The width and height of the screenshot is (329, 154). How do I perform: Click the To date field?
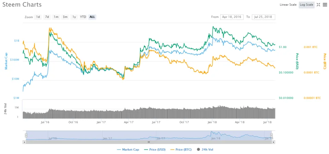[x=264, y=17]
